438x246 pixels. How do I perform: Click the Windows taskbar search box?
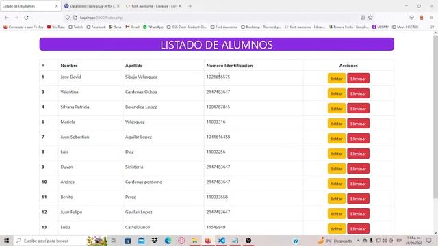(60, 241)
